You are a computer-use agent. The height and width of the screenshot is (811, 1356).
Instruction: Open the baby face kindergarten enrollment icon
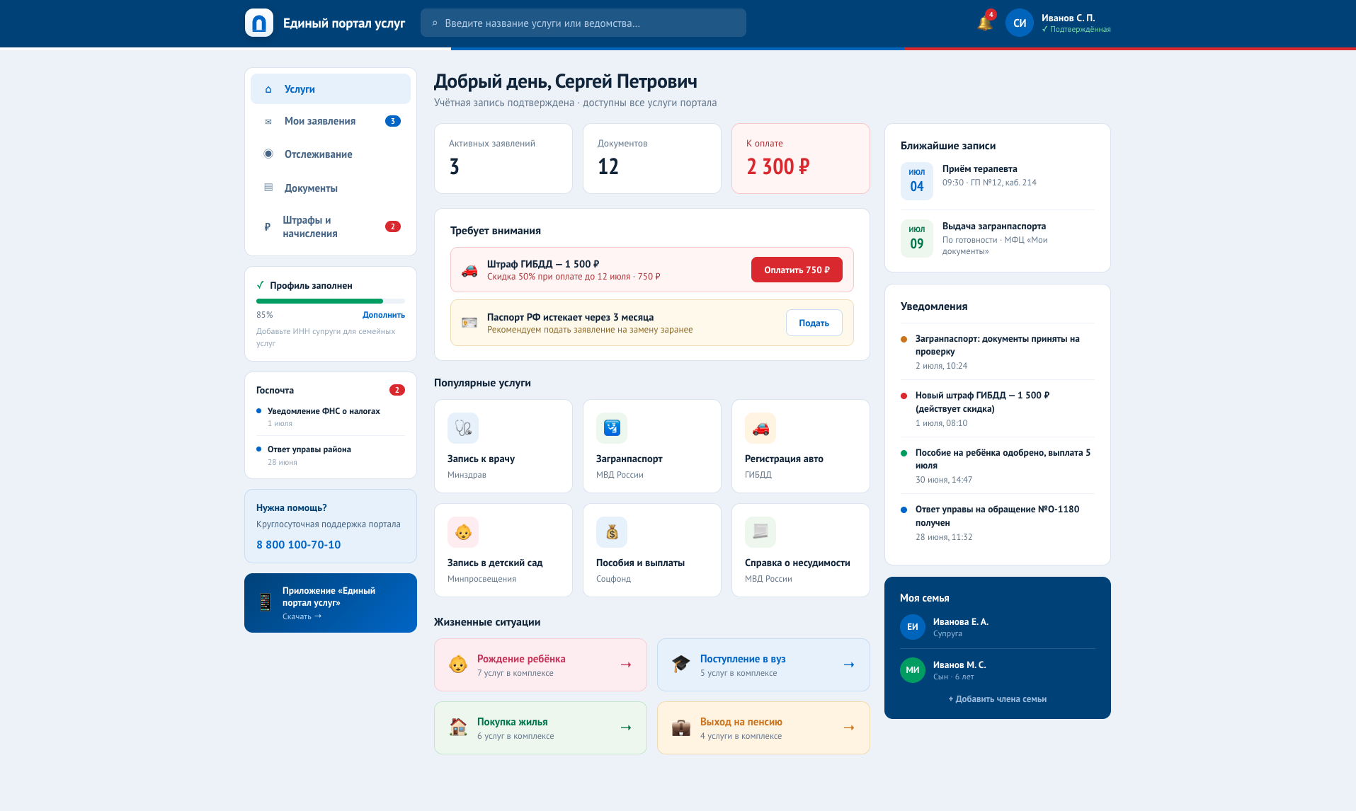[463, 532]
